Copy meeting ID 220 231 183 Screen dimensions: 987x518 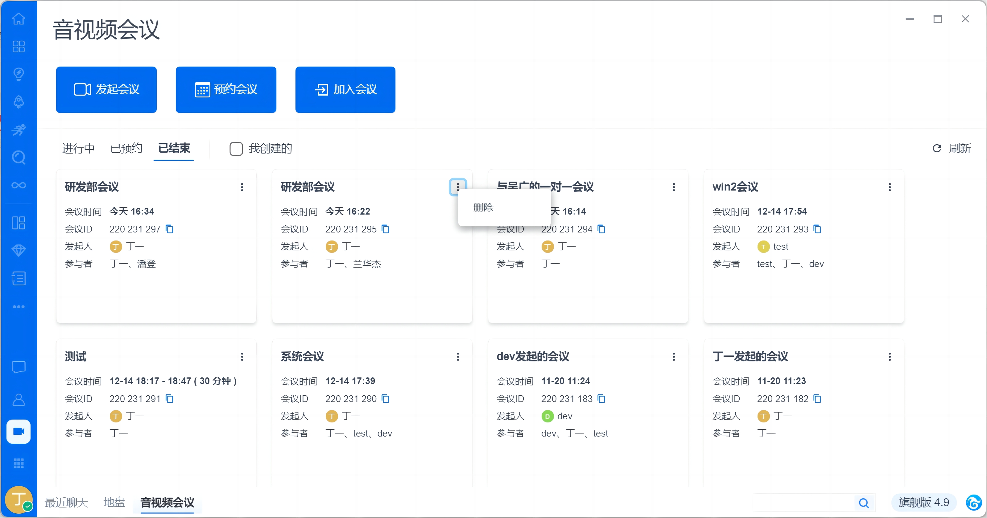(601, 399)
